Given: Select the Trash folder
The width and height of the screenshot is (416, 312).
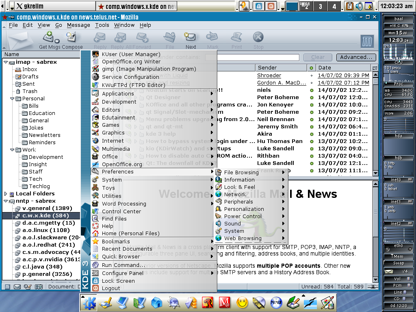Looking at the screenshot, I should pyautogui.click(x=30, y=91).
